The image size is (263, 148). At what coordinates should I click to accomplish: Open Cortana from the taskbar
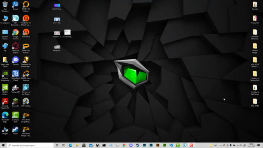[57, 145]
